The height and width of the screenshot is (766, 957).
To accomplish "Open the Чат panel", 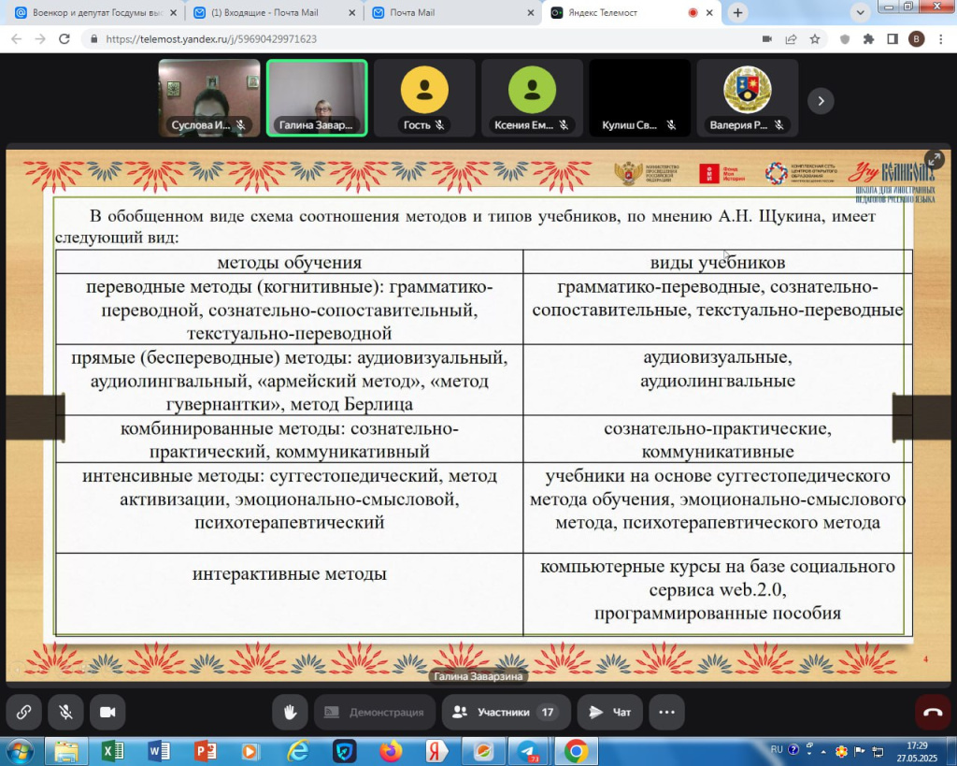I will coord(609,713).
